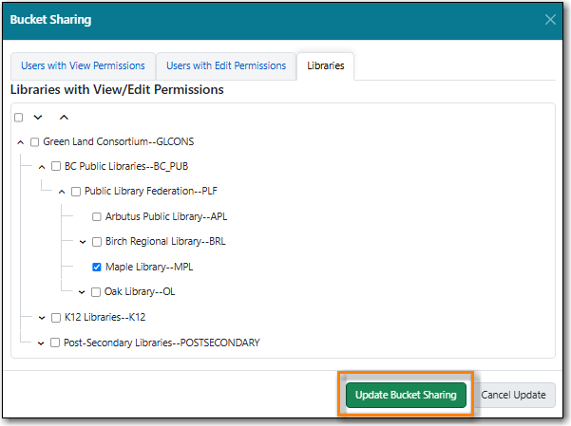Click the Update Bucket Sharing button

pos(406,395)
